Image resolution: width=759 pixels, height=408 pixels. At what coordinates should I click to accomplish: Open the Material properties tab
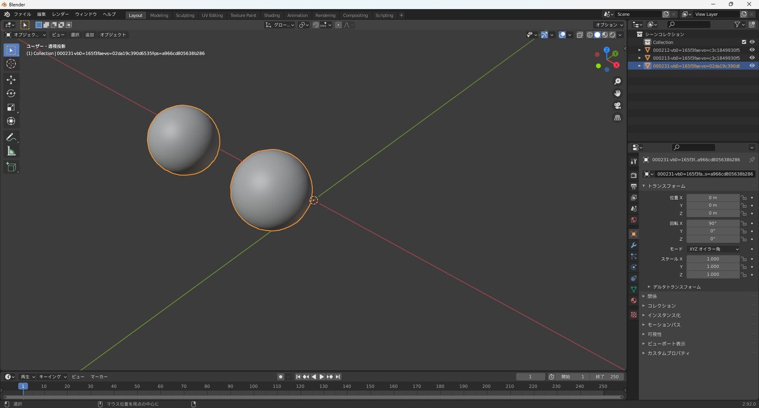634,300
